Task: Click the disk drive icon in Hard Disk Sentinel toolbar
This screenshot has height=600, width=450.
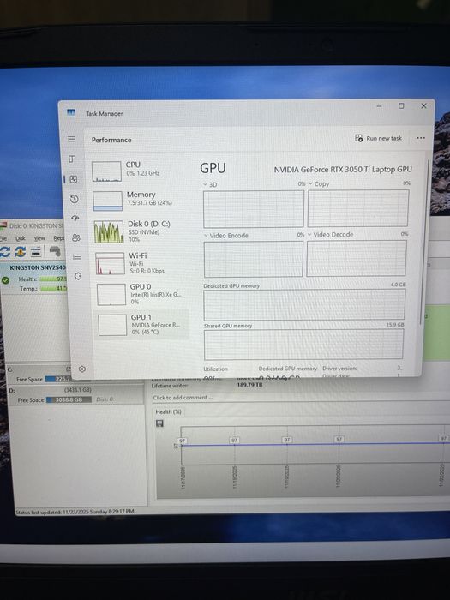Action: pos(36,252)
